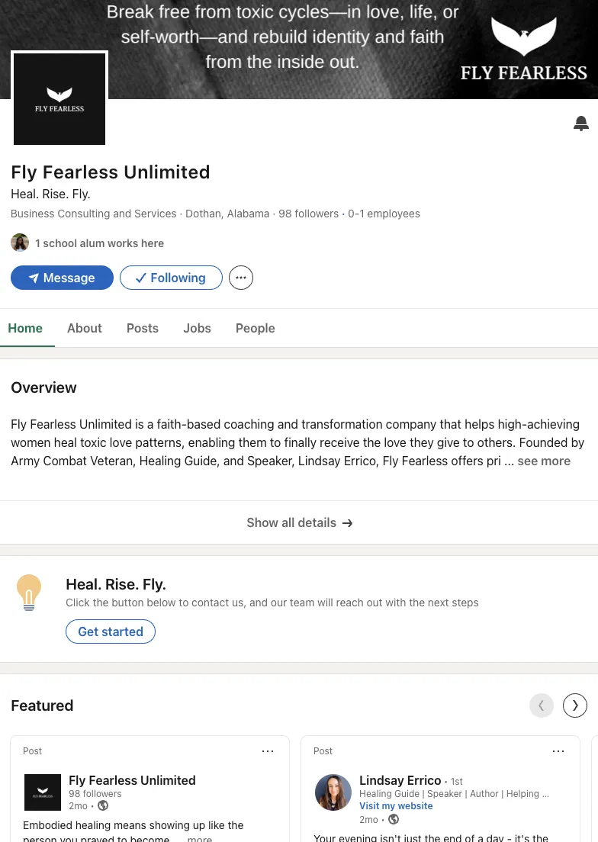Click Fly Fearless Unlimited post avatar
The image size is (598, 842).
click(43, 792)
